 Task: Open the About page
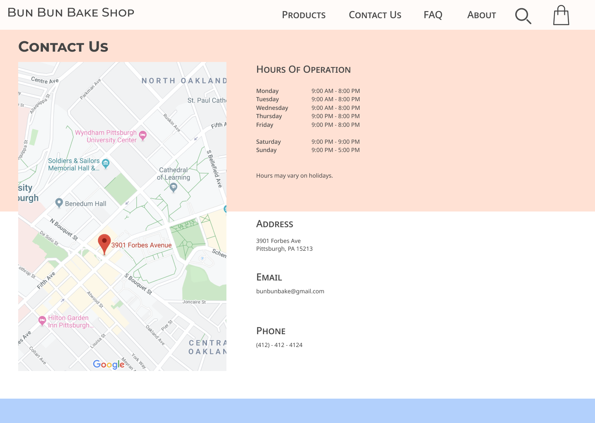[482, 15]
